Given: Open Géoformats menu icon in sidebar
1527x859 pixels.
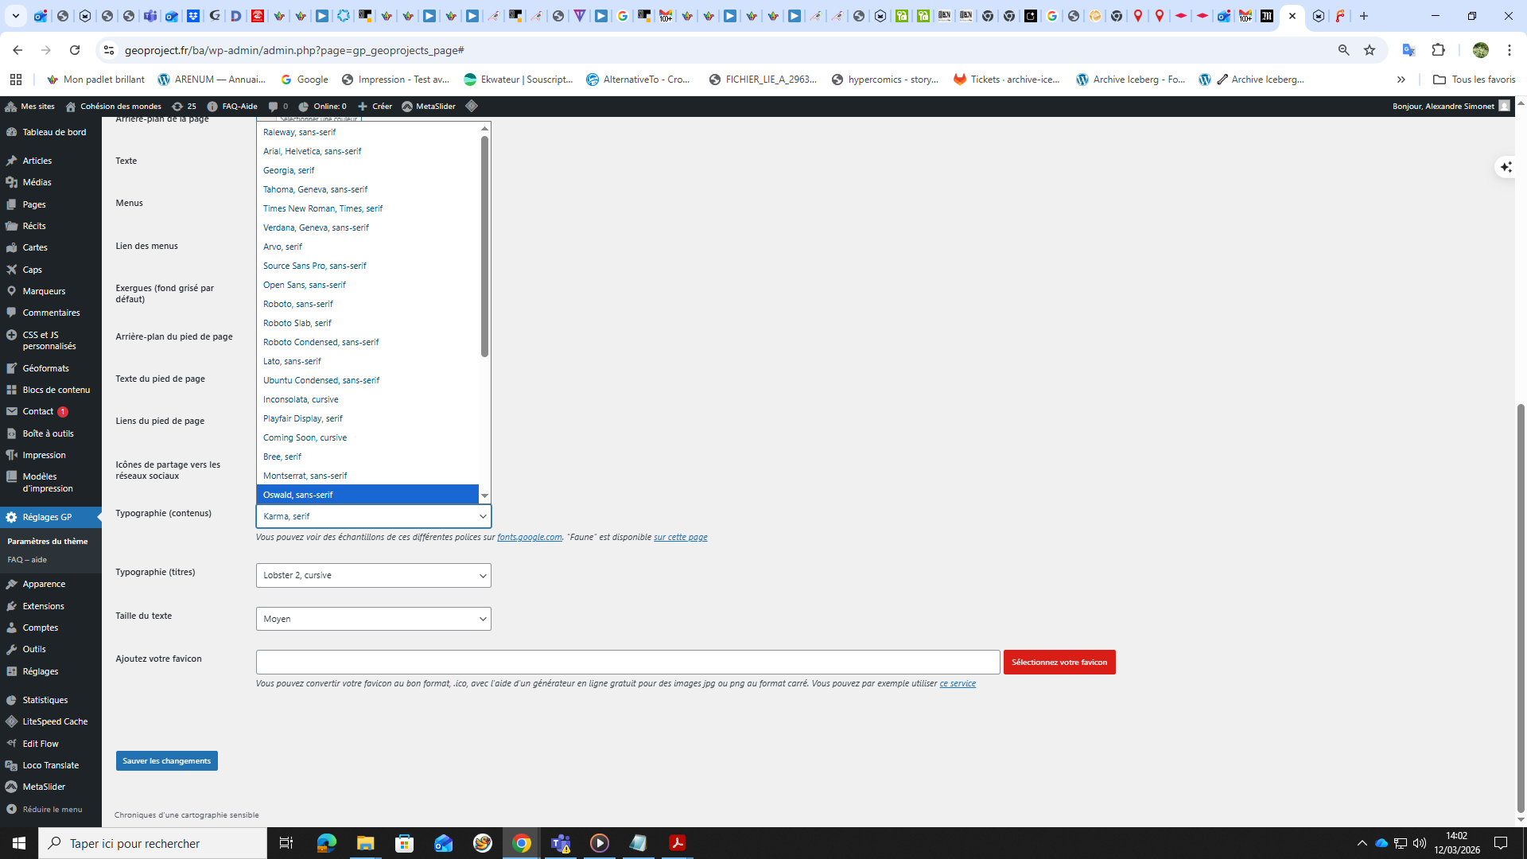Looking at the screenshot, I should 12,368.
